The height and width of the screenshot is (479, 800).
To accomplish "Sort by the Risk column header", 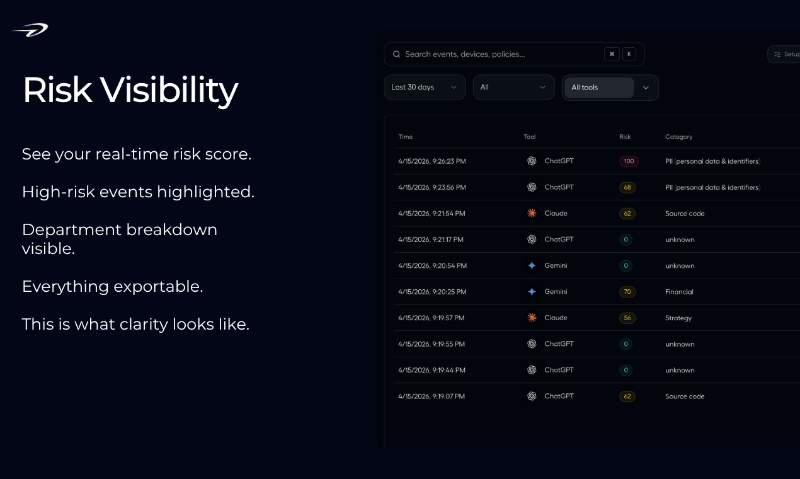I will (625, 137).
